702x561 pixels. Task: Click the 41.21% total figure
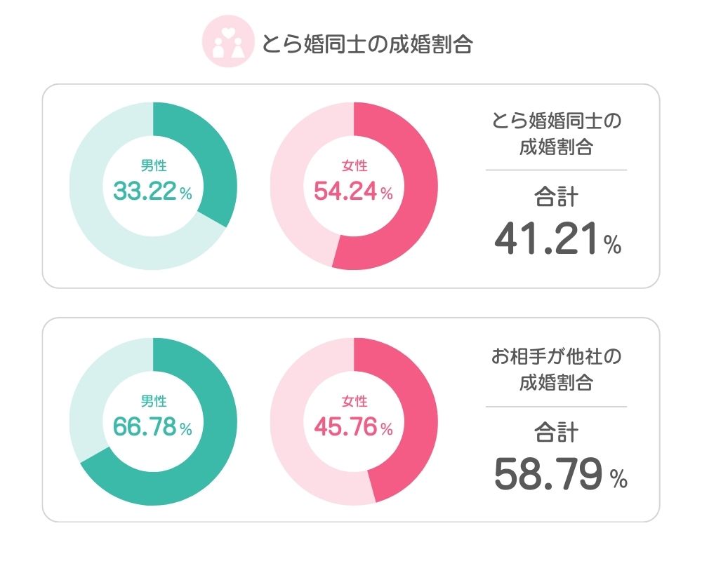(558, 239)
